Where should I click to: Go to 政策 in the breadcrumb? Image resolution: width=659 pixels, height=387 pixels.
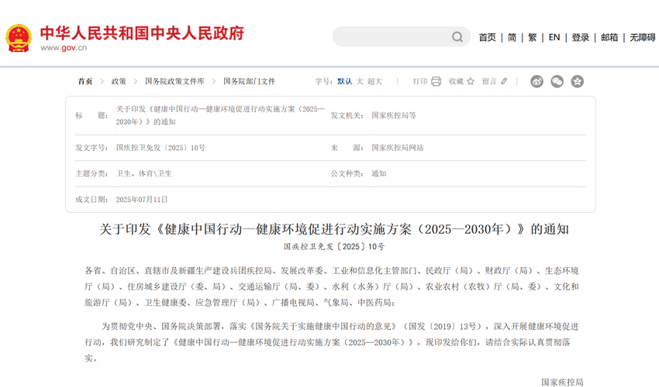click(119, 81)
